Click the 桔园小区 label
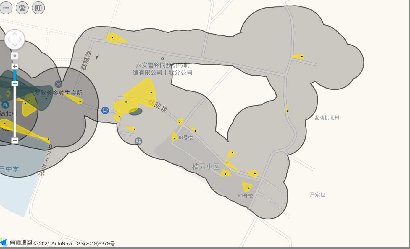Screen dimensions: 410x249 click(x=206, y=166)
